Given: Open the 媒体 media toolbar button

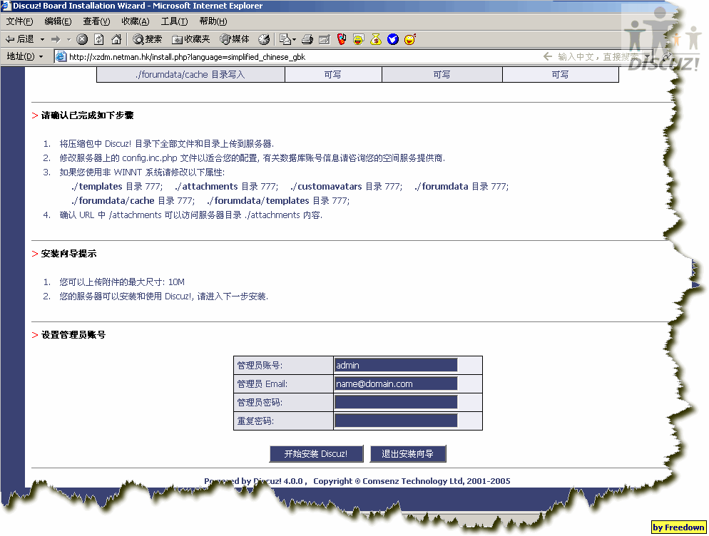Looking at the screenshot, I should pos(234,39).
